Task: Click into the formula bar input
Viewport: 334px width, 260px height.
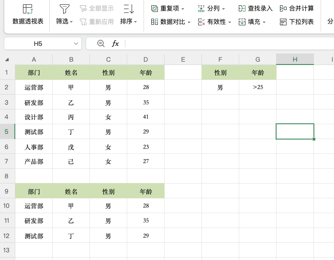Action: pyautogui.click(x=230, y=43)
